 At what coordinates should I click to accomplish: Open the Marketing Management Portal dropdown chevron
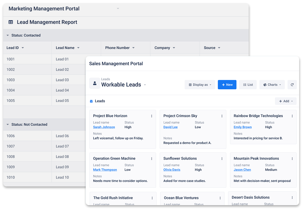point(118,8)
